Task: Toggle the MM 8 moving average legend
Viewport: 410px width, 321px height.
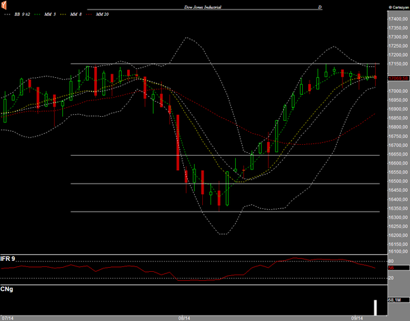Action: click(77, 13)
